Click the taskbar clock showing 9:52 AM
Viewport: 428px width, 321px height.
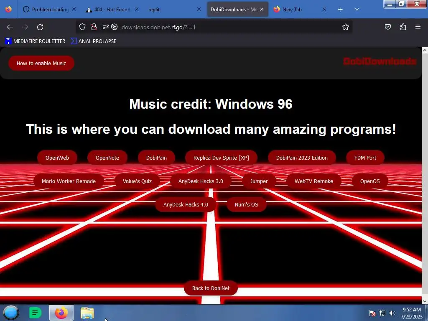[x=412, y=313]
